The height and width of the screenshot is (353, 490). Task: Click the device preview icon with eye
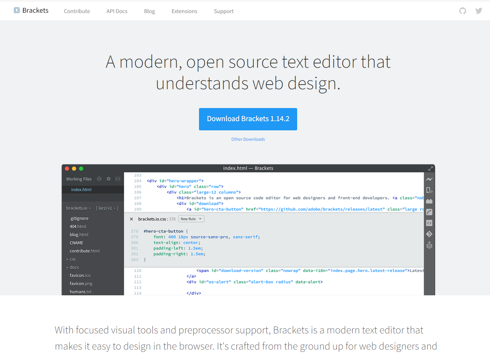click(x=429, y=190)
